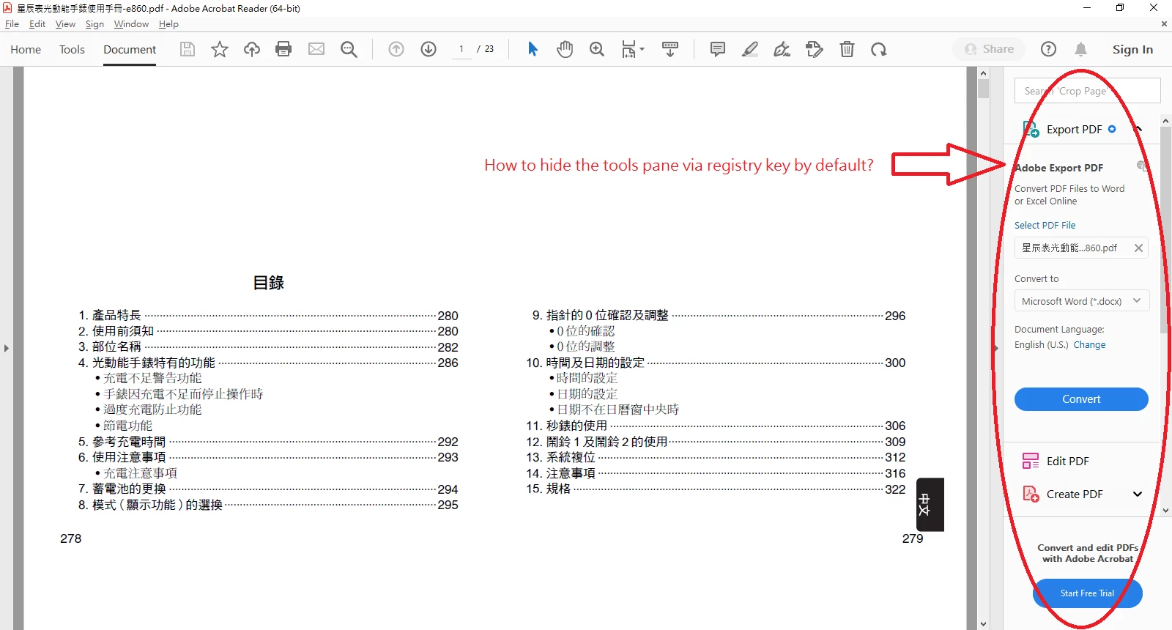1172x630 pixels.
Task: Expand the left navigation pane arrow
Action: point(6,348)
